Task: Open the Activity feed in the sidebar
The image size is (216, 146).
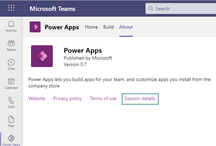Action: (11, 26)
